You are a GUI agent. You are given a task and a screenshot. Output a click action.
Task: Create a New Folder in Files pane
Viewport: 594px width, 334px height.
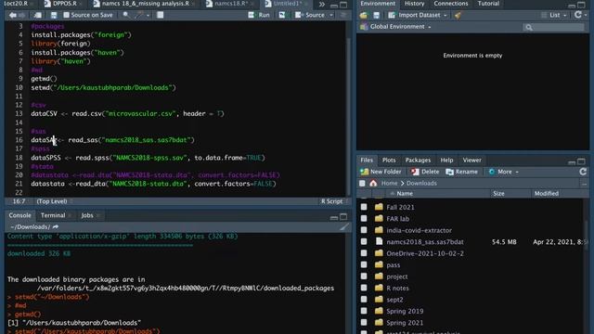coord(381,172)
